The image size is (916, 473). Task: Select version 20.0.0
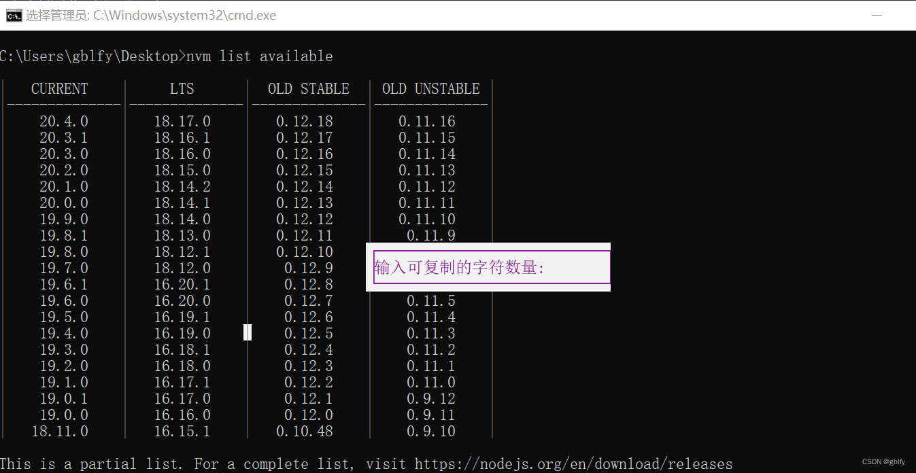64,203
